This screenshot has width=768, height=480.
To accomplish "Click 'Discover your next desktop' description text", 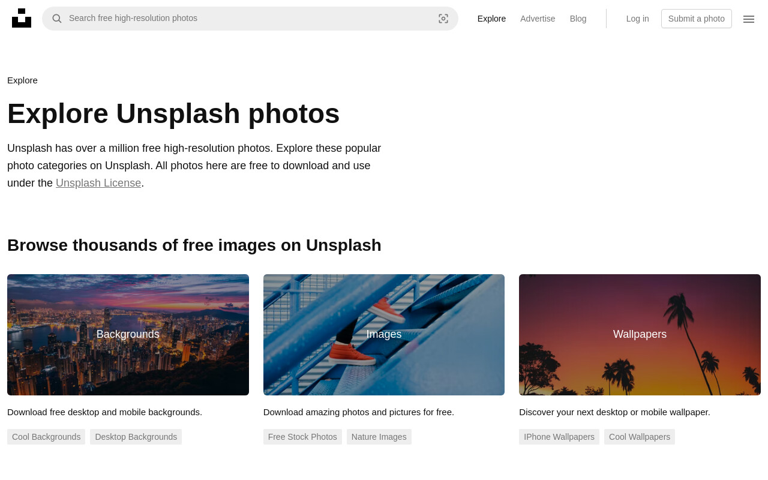I will click(614, 412).
